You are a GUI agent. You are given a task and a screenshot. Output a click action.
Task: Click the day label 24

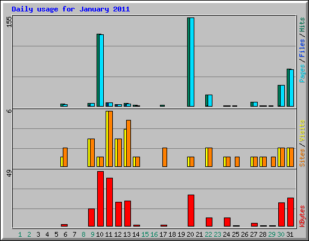pos(226,234)
